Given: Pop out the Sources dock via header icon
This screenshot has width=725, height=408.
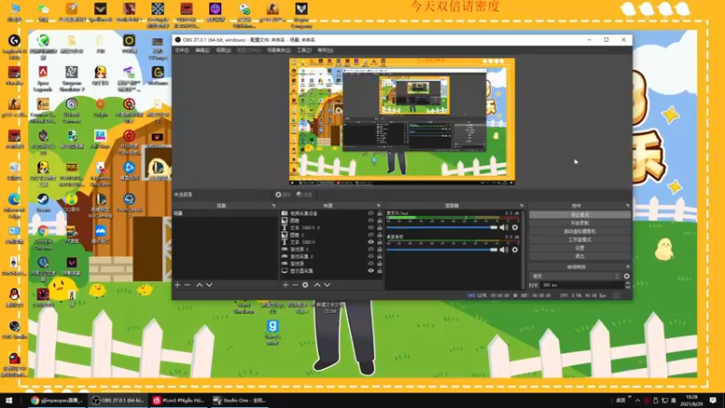Looking at the screenshot, I should (x=379, y=206).
